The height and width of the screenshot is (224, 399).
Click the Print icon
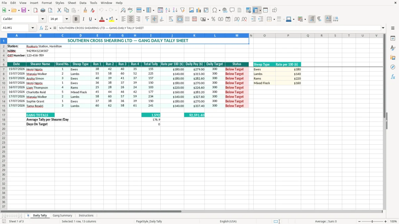click(x=43, y=10)
